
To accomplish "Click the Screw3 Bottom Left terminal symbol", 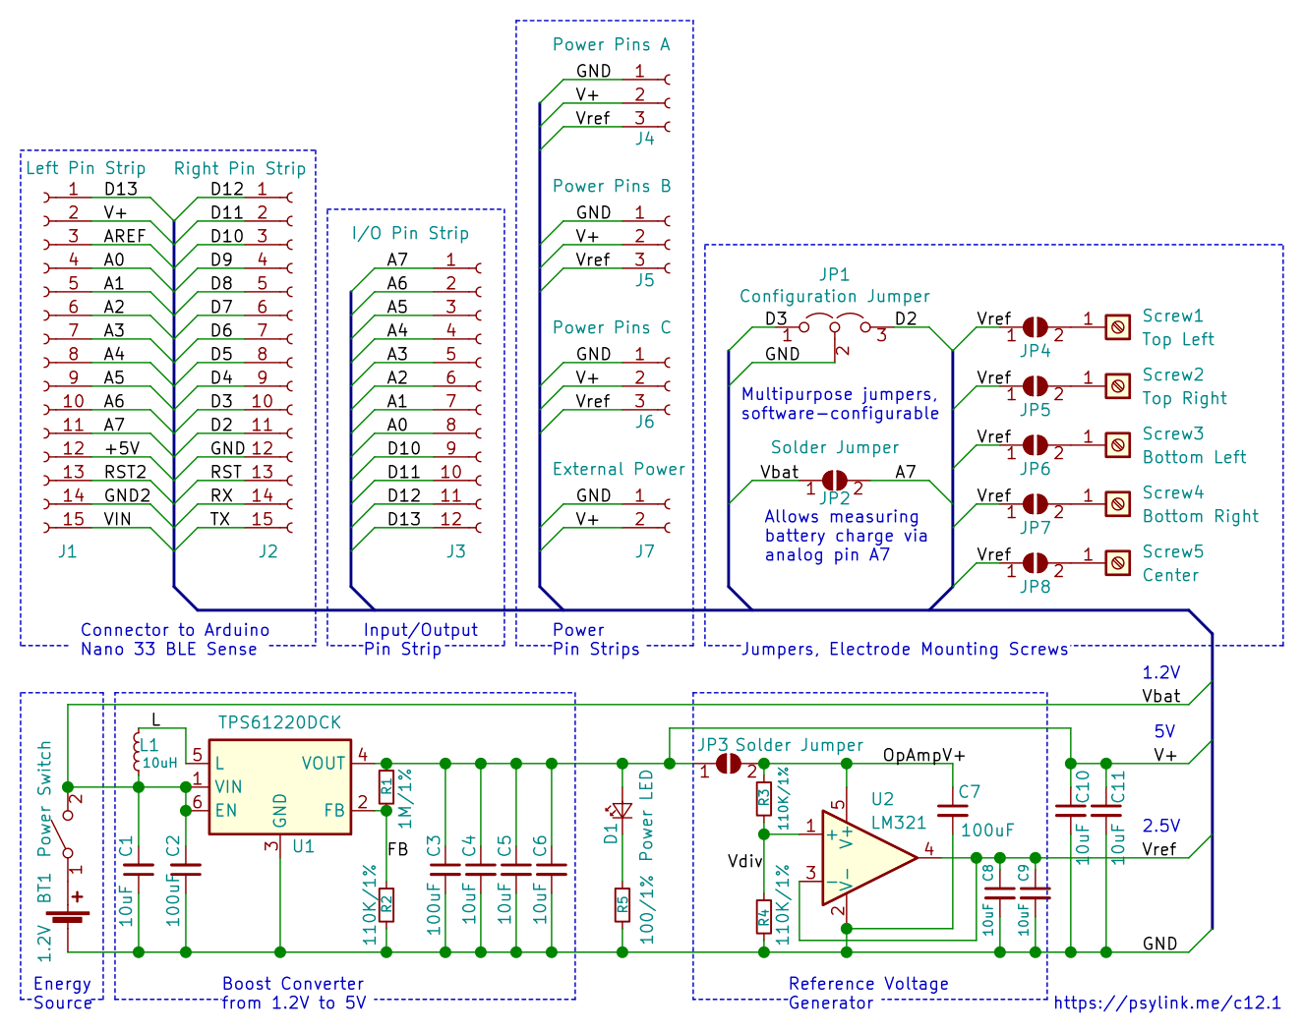I will (1117, 445).
